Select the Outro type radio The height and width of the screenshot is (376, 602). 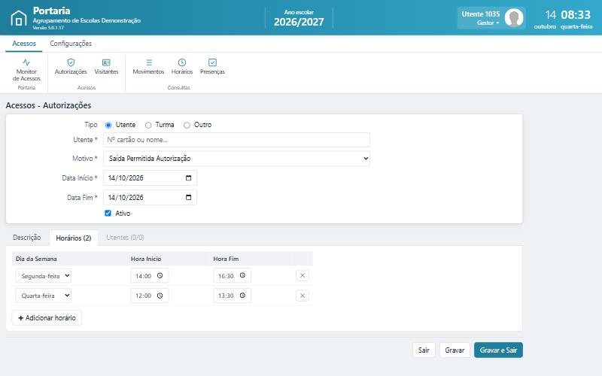click(187, 125)
